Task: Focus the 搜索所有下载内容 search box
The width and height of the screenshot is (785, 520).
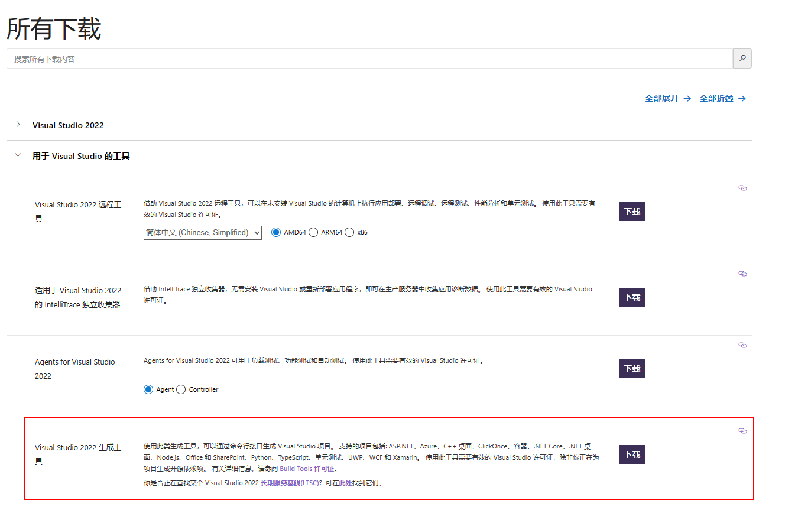Action: [x=369, y=58]
